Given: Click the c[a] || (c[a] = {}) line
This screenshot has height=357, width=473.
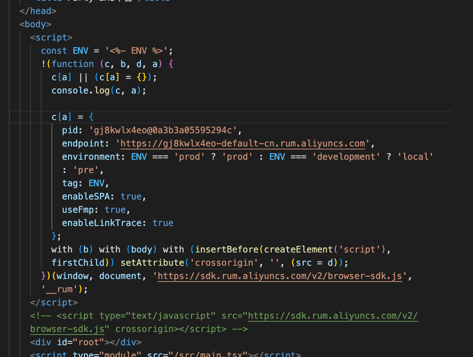Looking at the screenshot, I should tap(104, 77).
